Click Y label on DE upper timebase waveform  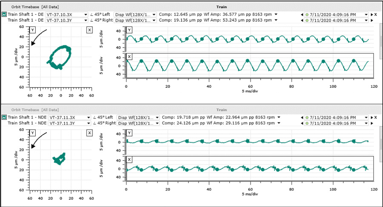point(129,30)
